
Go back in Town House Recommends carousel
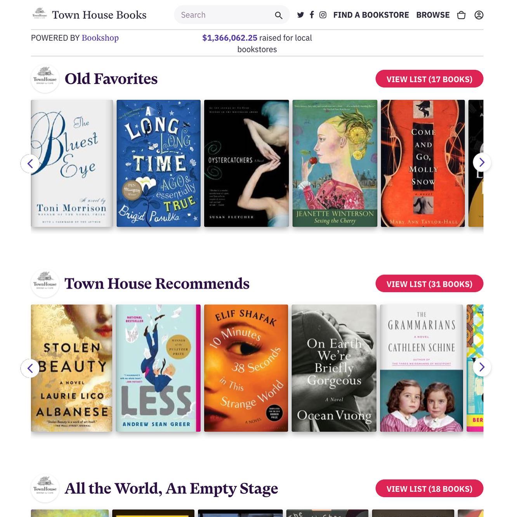30,368
